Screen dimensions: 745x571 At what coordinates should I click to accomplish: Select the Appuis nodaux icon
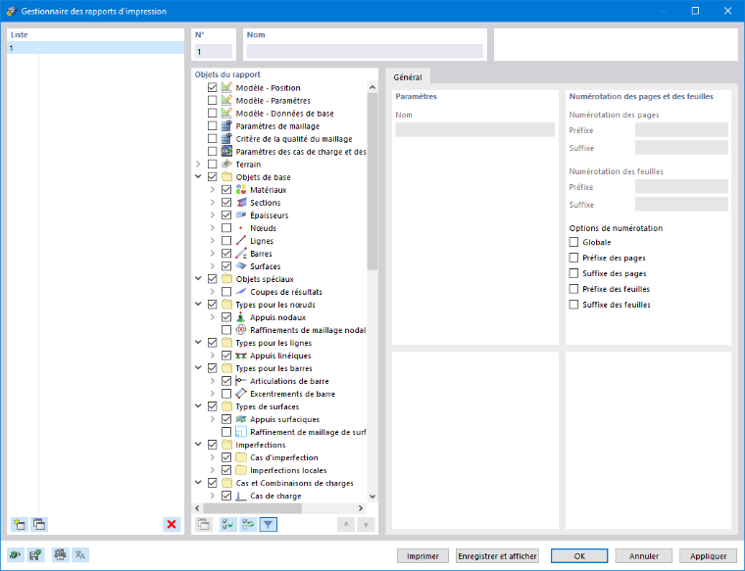pos(241,317)
